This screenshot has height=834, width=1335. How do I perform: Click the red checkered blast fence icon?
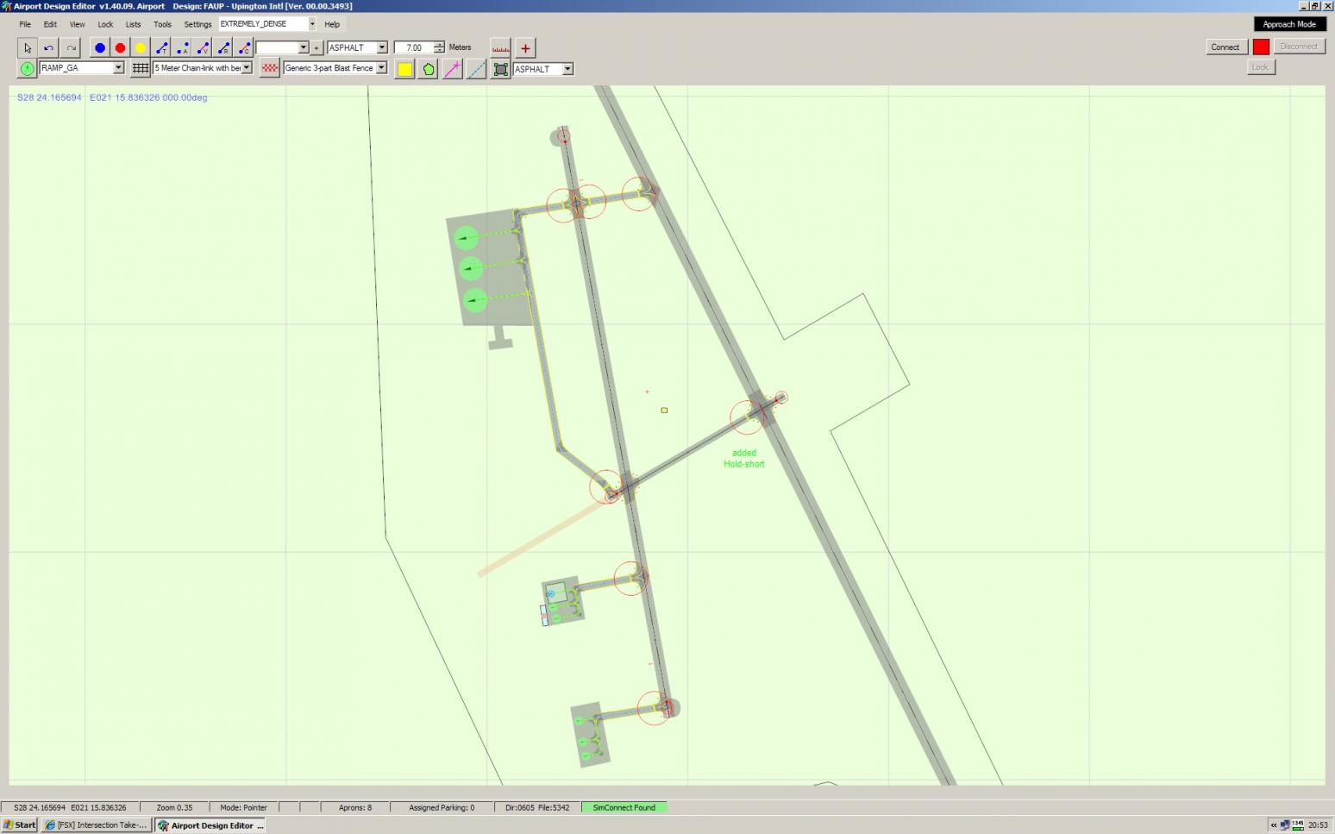270,68
